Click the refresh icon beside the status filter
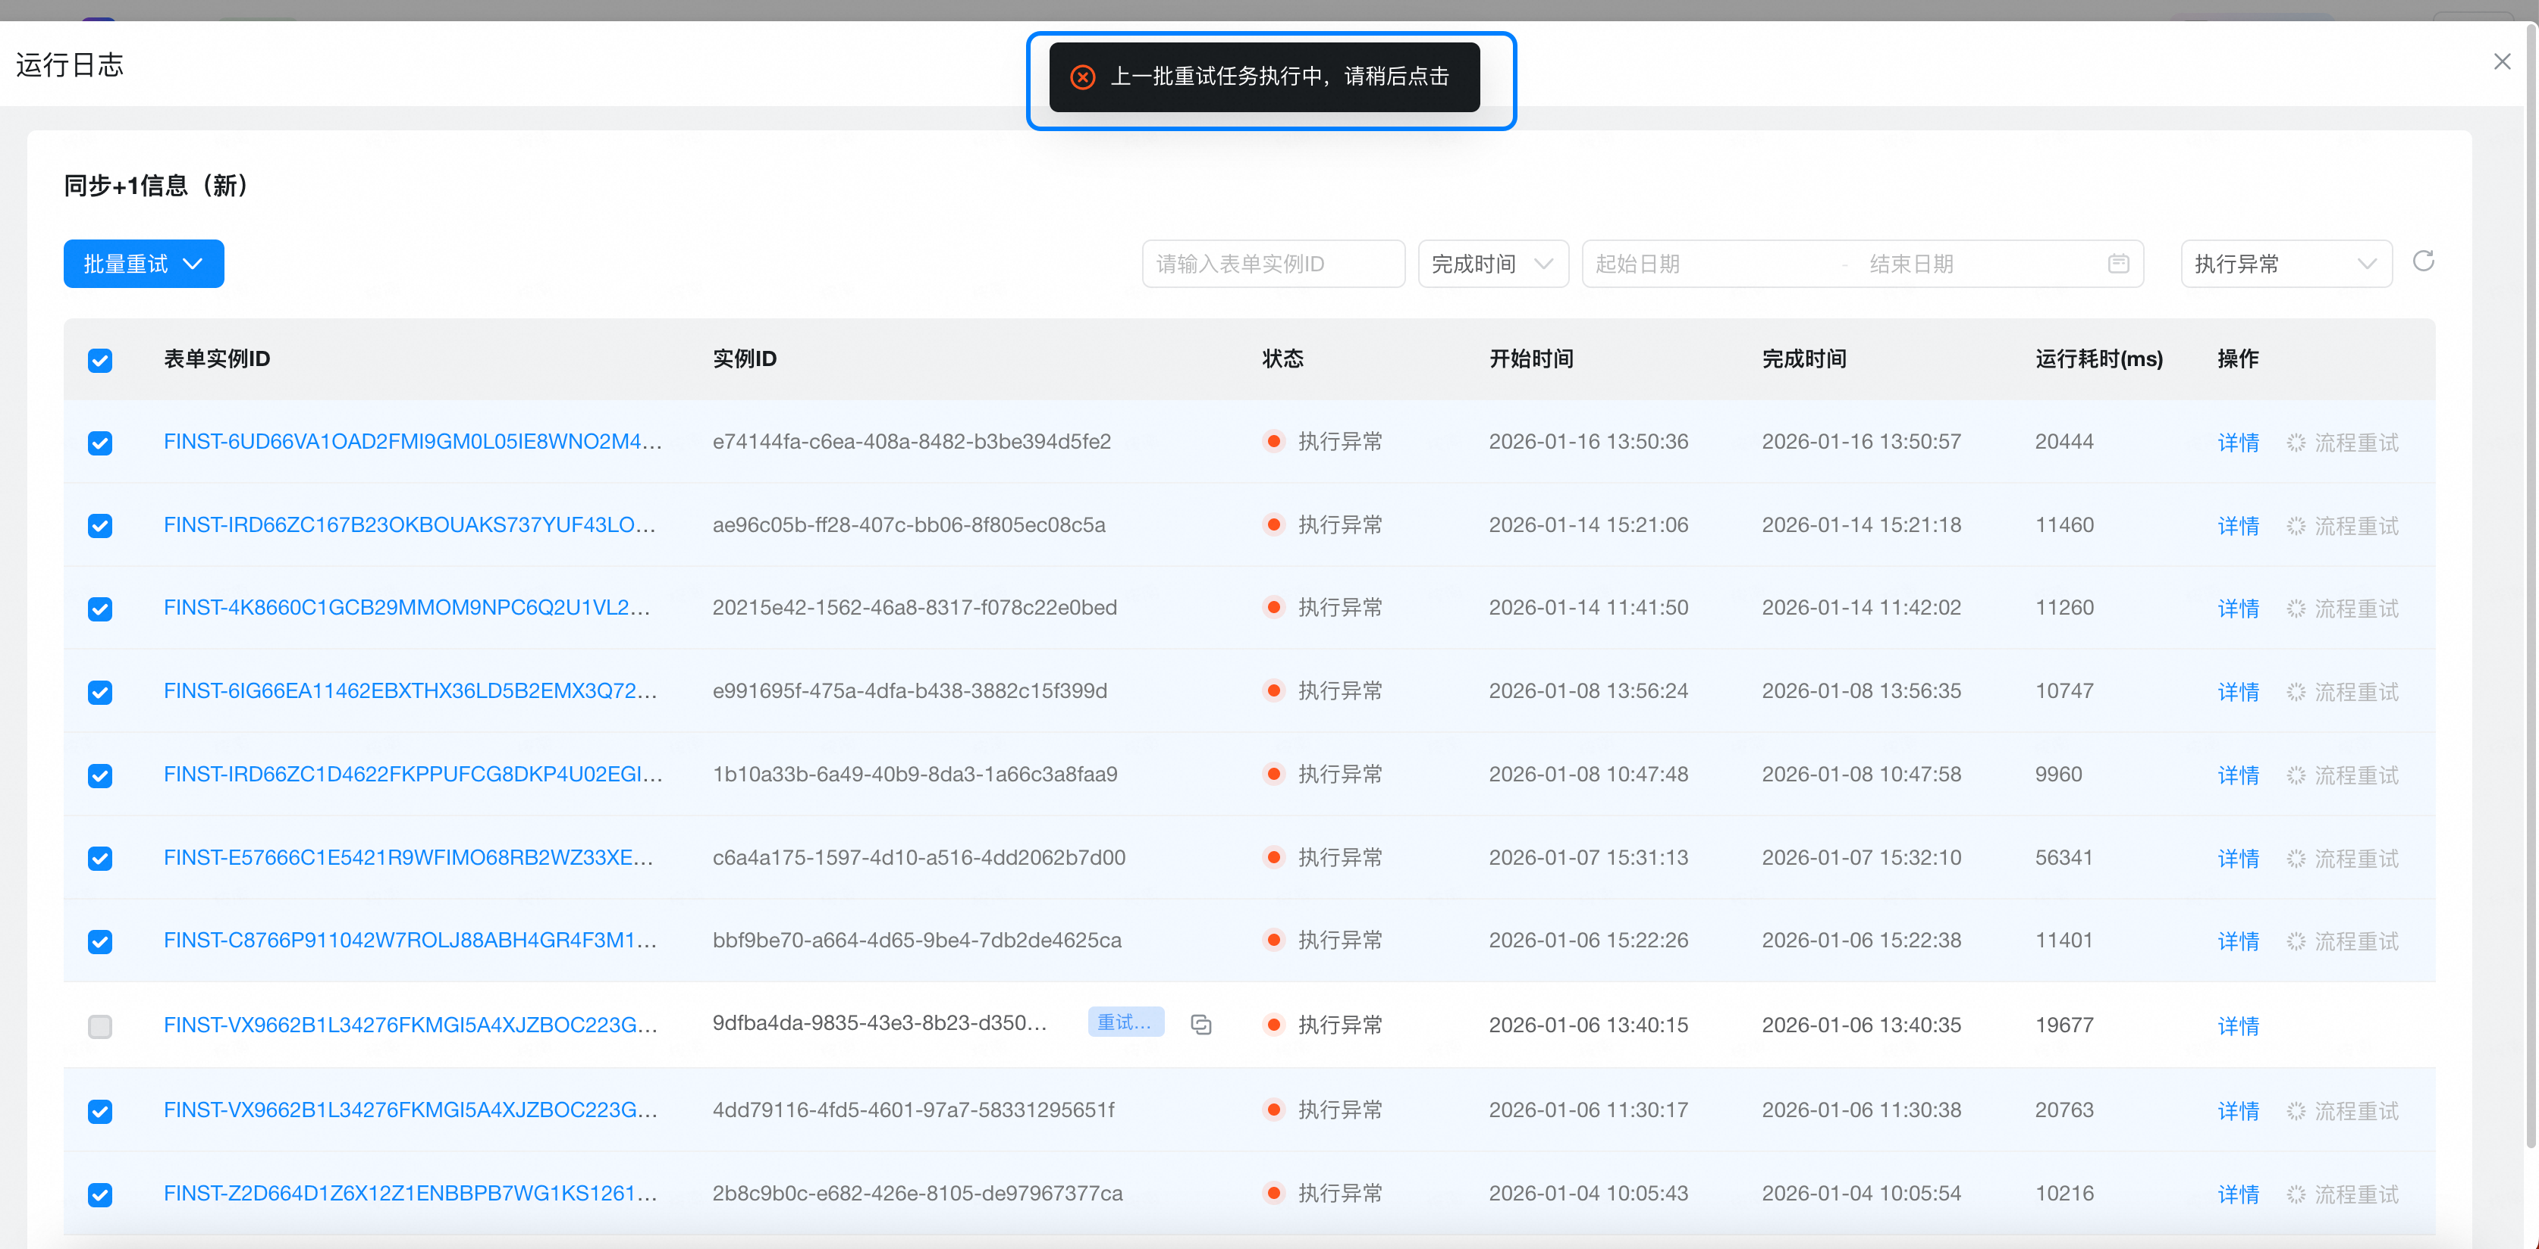 click(2423, 261)
